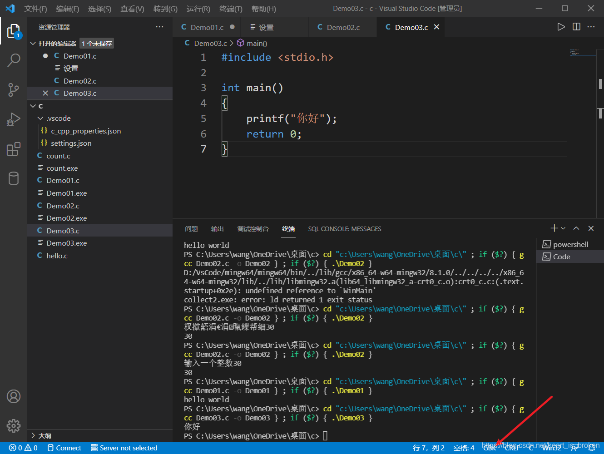Open the Accounts icon
604x454 pixels.
[14, 396]
